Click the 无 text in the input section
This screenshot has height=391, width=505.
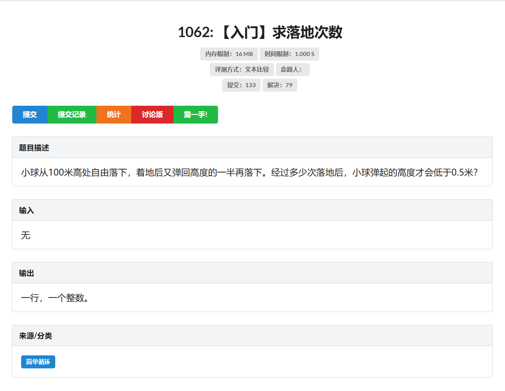click(26, 236)
